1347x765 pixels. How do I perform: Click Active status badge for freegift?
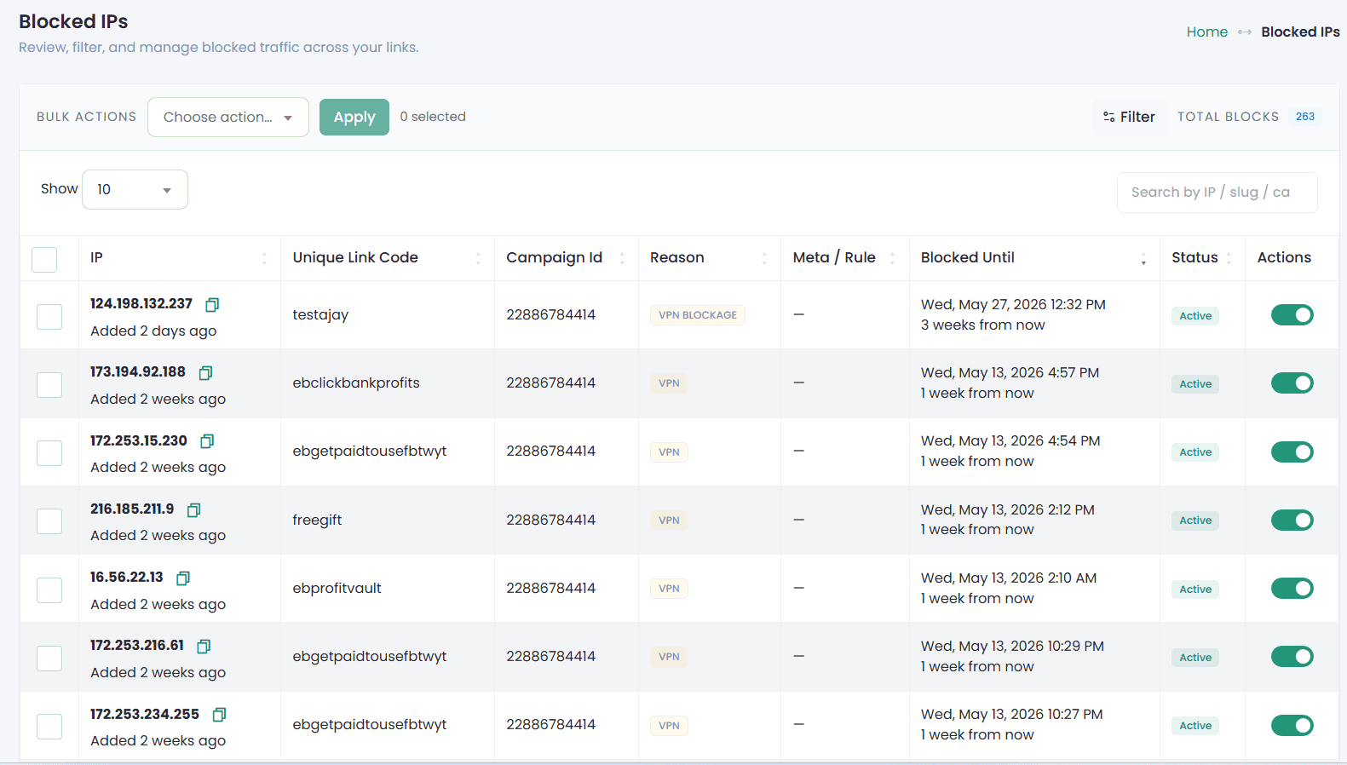[x=1195, y=521]
